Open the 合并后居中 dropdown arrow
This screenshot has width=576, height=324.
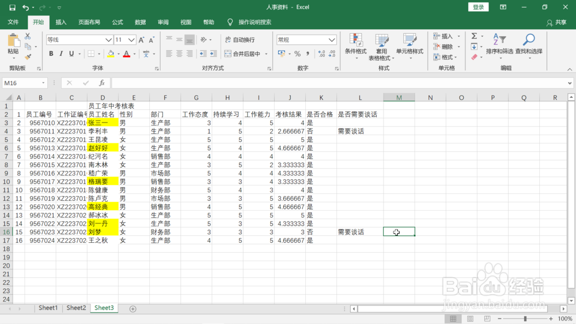pos(266,54)
